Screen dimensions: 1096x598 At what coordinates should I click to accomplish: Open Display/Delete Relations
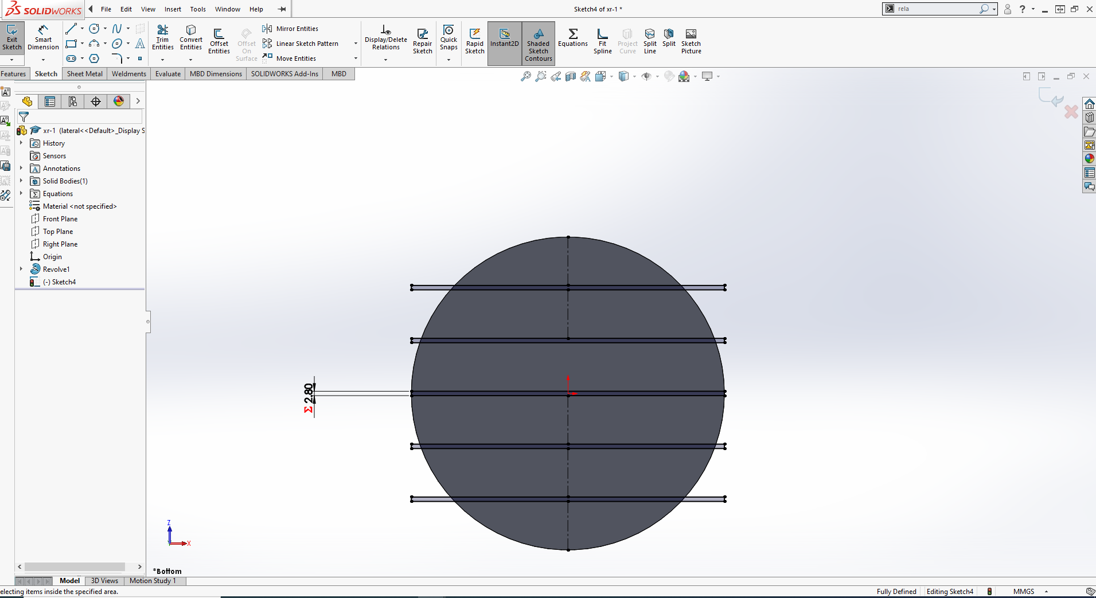[386, 38]
